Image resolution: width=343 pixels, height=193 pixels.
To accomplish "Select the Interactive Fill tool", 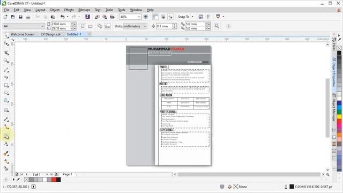I will click(x=6, y=161).
